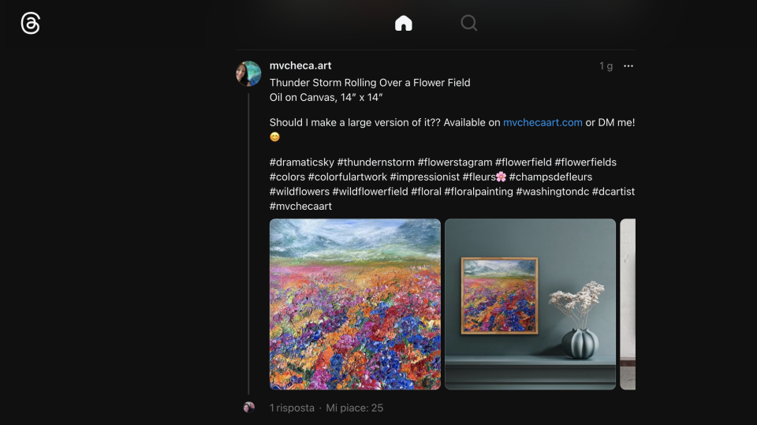The image size is (757, 425).
Task: Open hashtag #flowerfield
Action: [524, 162]
